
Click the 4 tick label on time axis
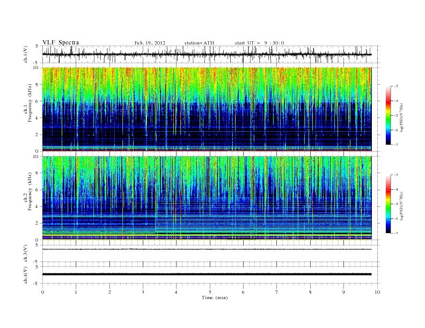pyautogui.click(x=176, y=292)
